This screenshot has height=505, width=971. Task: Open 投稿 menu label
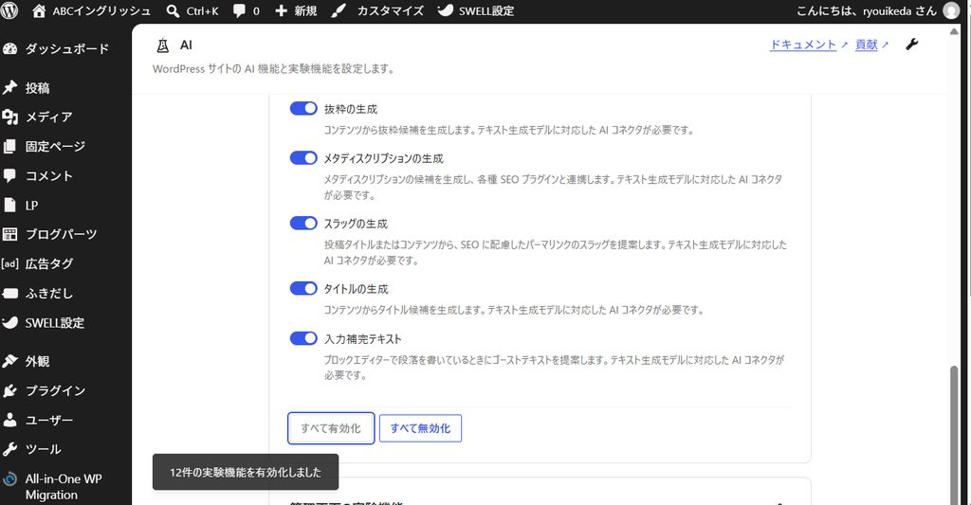coord(37,88)
